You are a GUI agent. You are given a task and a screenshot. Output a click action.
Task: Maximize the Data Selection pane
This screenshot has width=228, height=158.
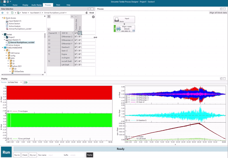pyautogui.click(x=92, y=9)
